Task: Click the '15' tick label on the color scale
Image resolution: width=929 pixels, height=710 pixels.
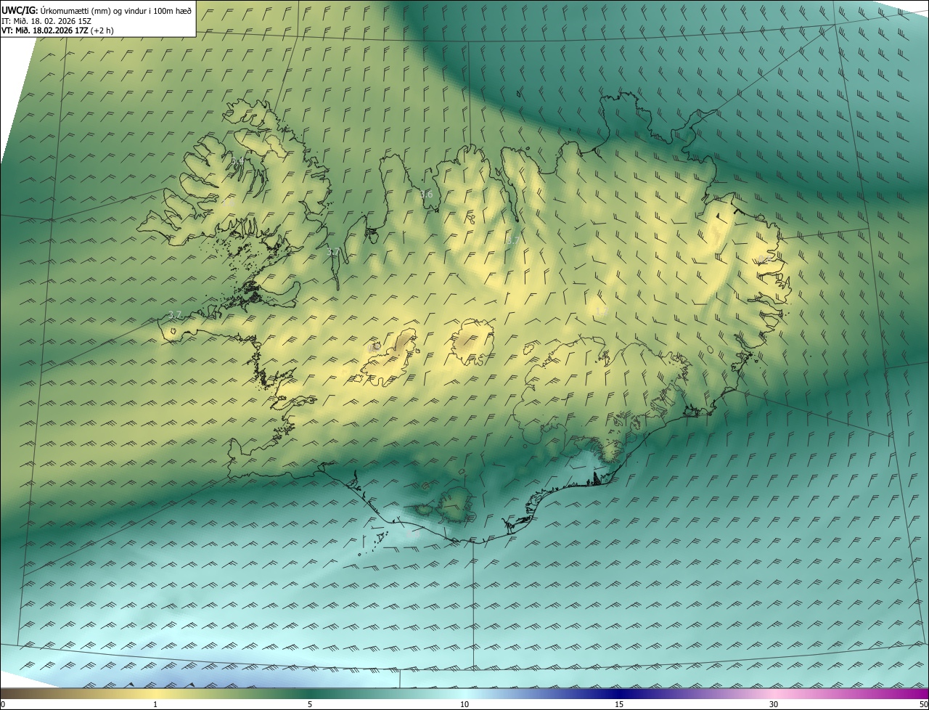Action: [x=619, y=704]
